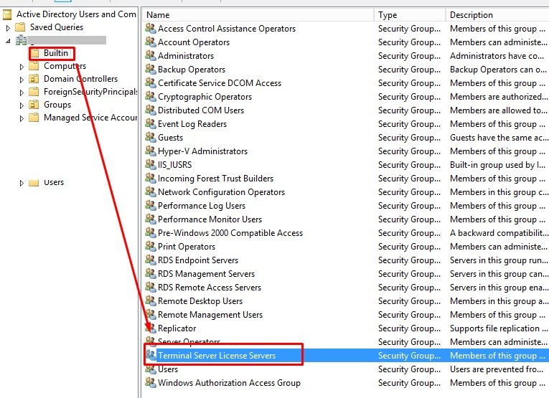The width and height of the screenshot is (549, 398).
Task: Sort the list by Type column header
Action: point(408,14)
